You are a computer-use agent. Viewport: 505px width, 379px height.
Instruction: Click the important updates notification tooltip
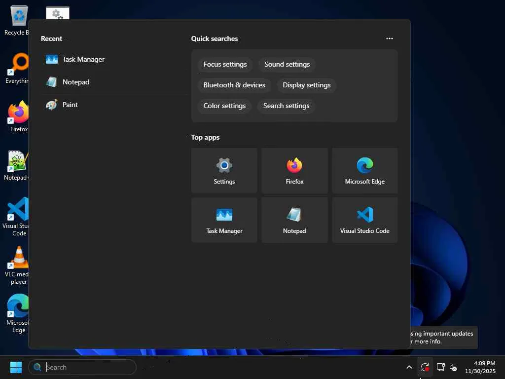[444, 338]
